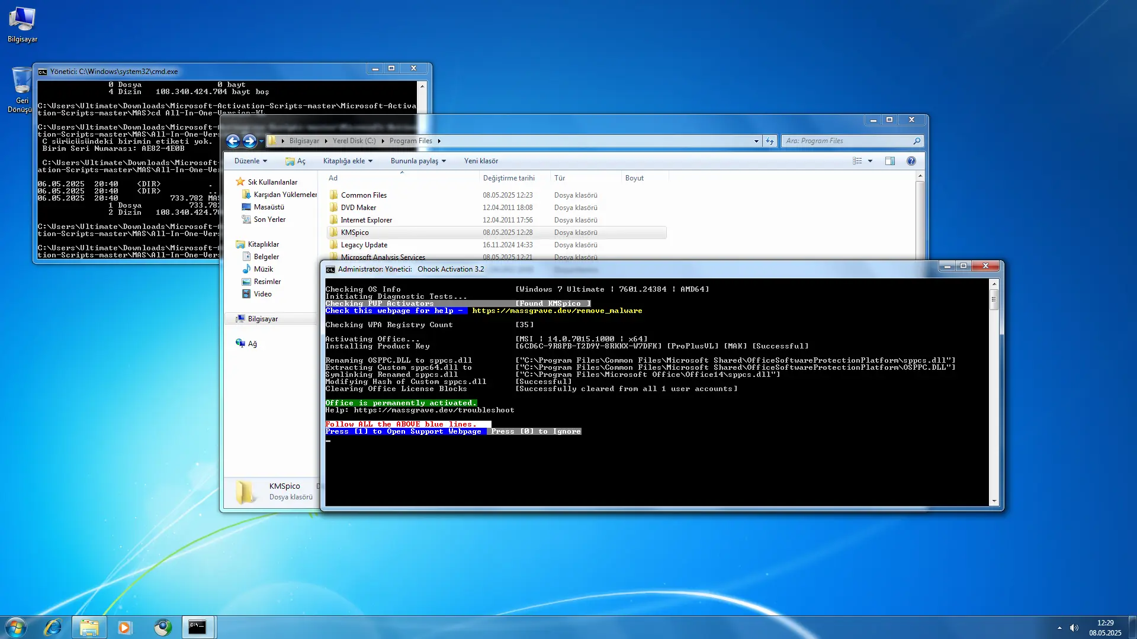Screen dimensions: 1137x639
Task: Click the cmd.exe window title bar icon
Action: (x=43, y=72)
